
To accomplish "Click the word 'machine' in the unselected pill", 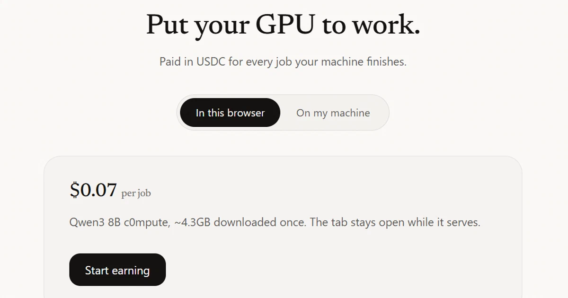I will click(x=350, y=113).
